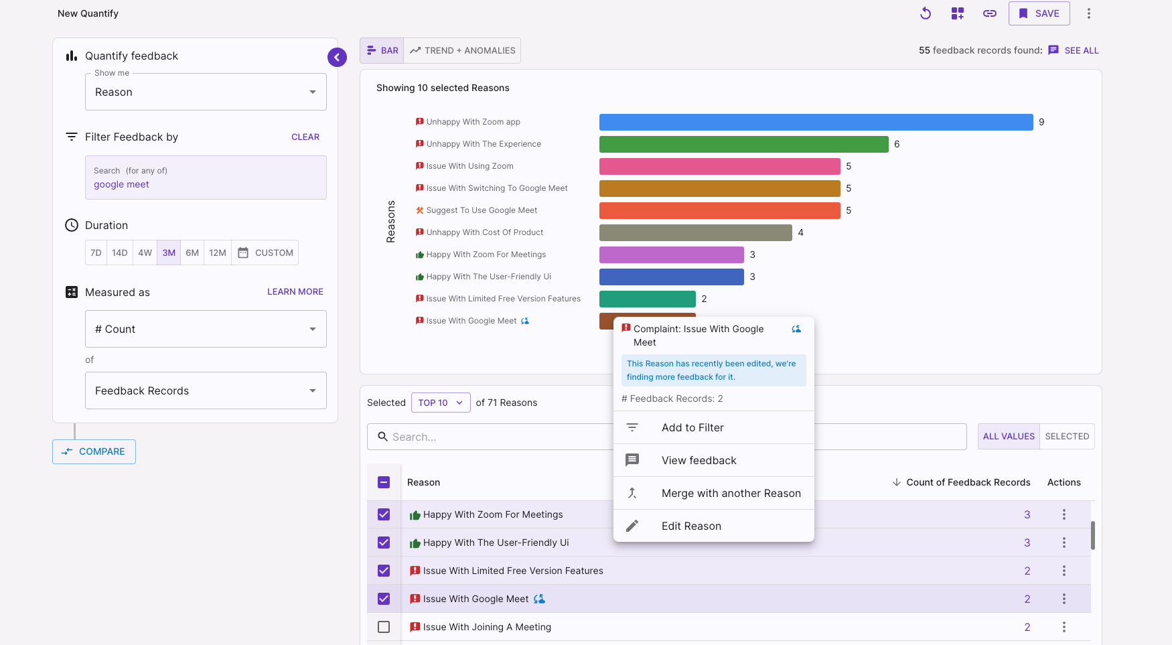This screenshot has height=645, width=1172.
Task: Toggle the select-all checkbox in Reason header
Action: [x=384, y=482]
